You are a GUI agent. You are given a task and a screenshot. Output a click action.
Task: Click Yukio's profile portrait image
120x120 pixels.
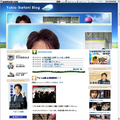click(18, 96)
